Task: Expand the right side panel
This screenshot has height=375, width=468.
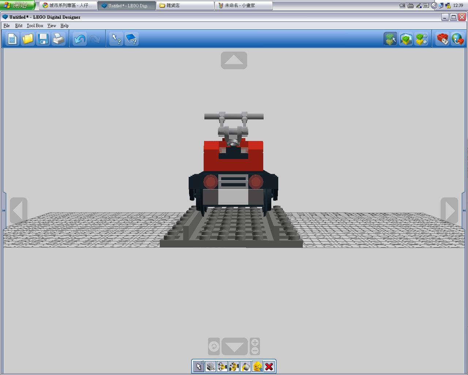Action: click(464, 211)
